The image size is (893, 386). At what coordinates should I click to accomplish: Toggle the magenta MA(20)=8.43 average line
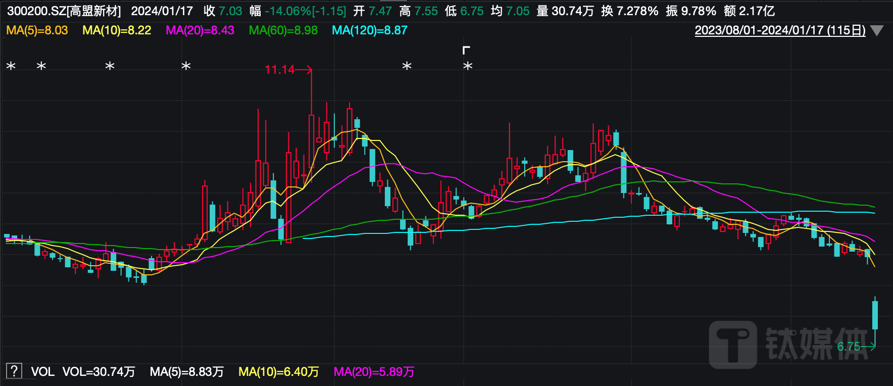coord(200,30)
